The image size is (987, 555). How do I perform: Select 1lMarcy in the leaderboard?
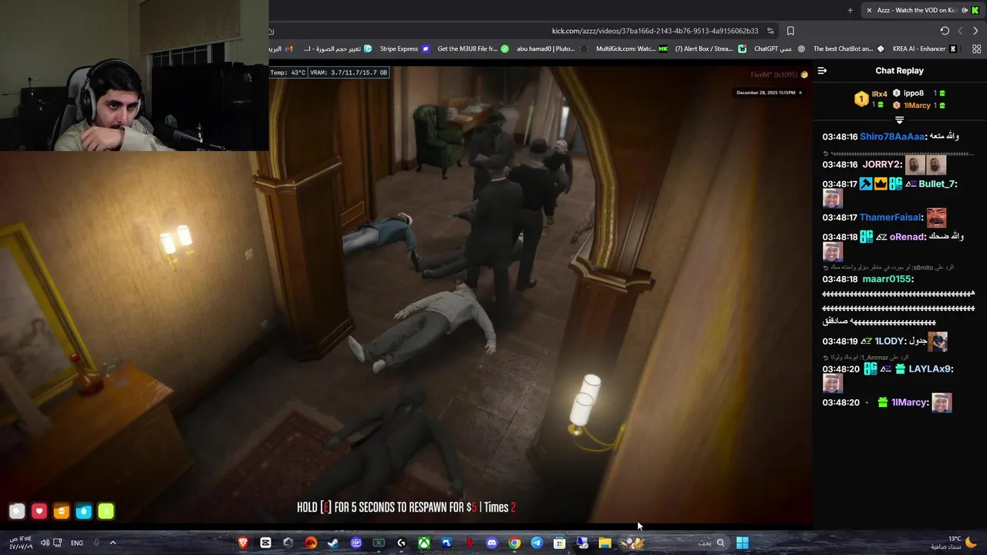click(919, 105)
